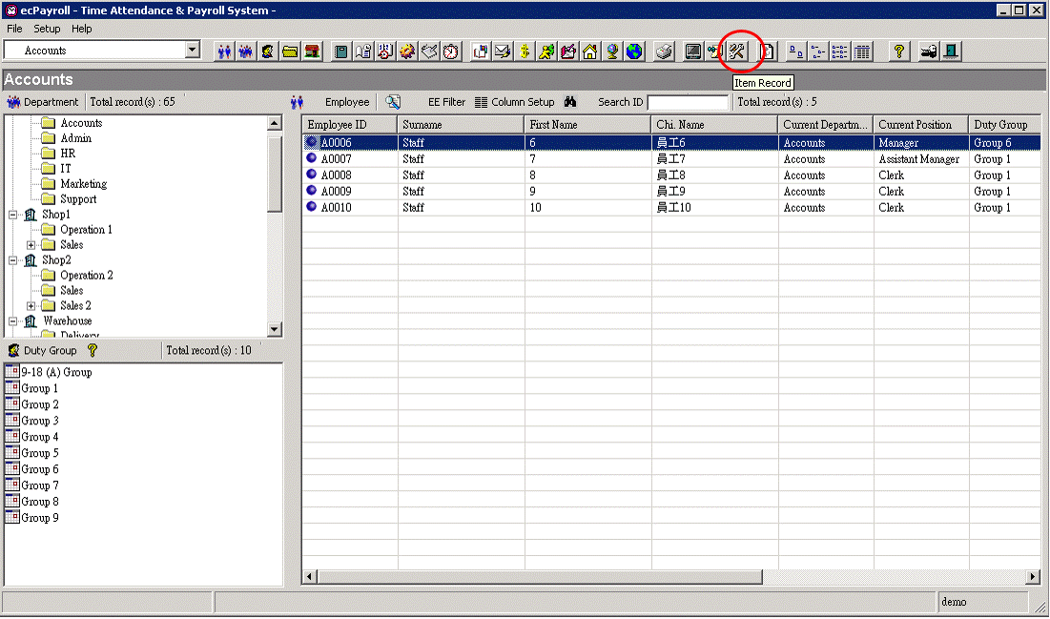This screenshot has height=619, width=1050.
Task: Open Column Setup
Action: (515, 102)
